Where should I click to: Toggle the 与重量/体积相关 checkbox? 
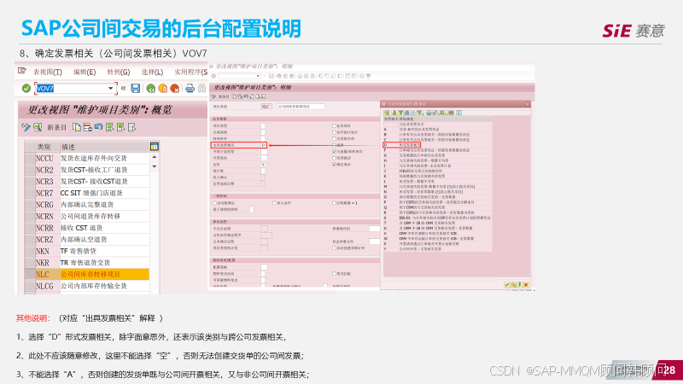point(334,152)
